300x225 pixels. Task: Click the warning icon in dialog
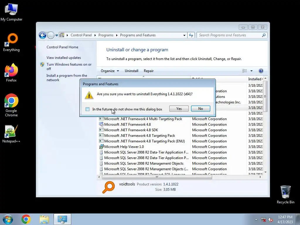pyautogui.click(x=89, y=95)
